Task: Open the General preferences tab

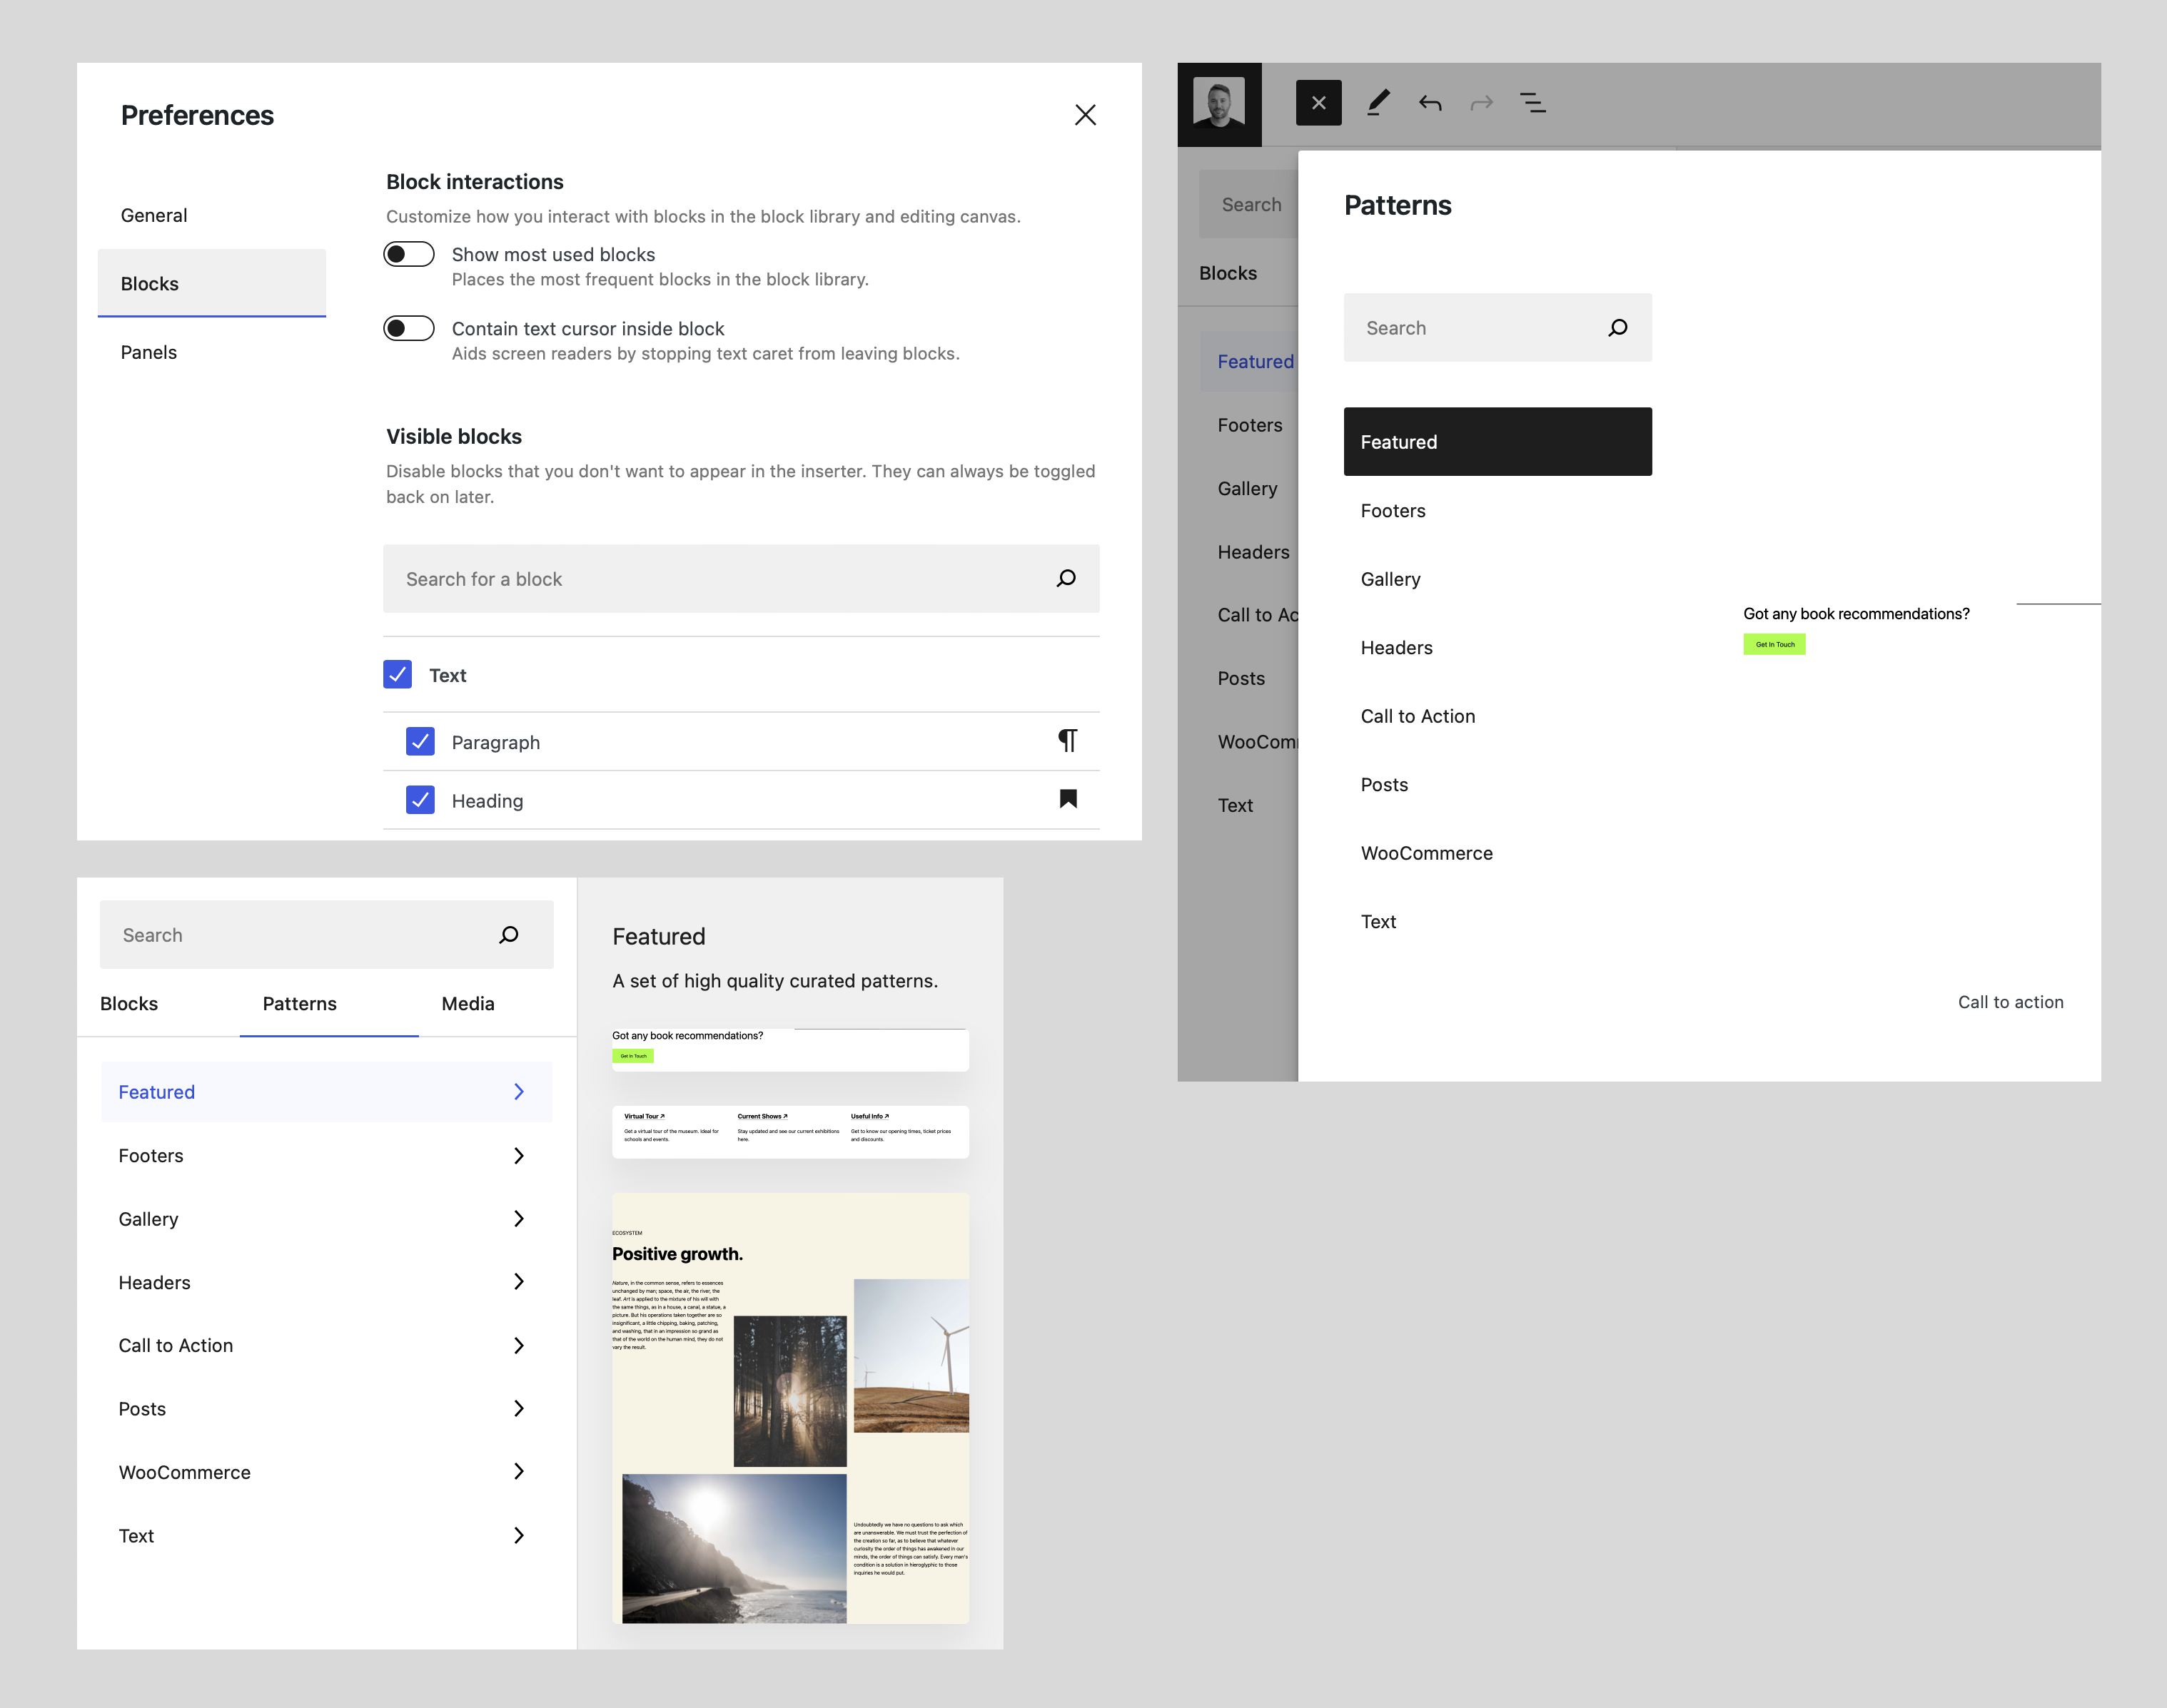Action: coord(212,215)
